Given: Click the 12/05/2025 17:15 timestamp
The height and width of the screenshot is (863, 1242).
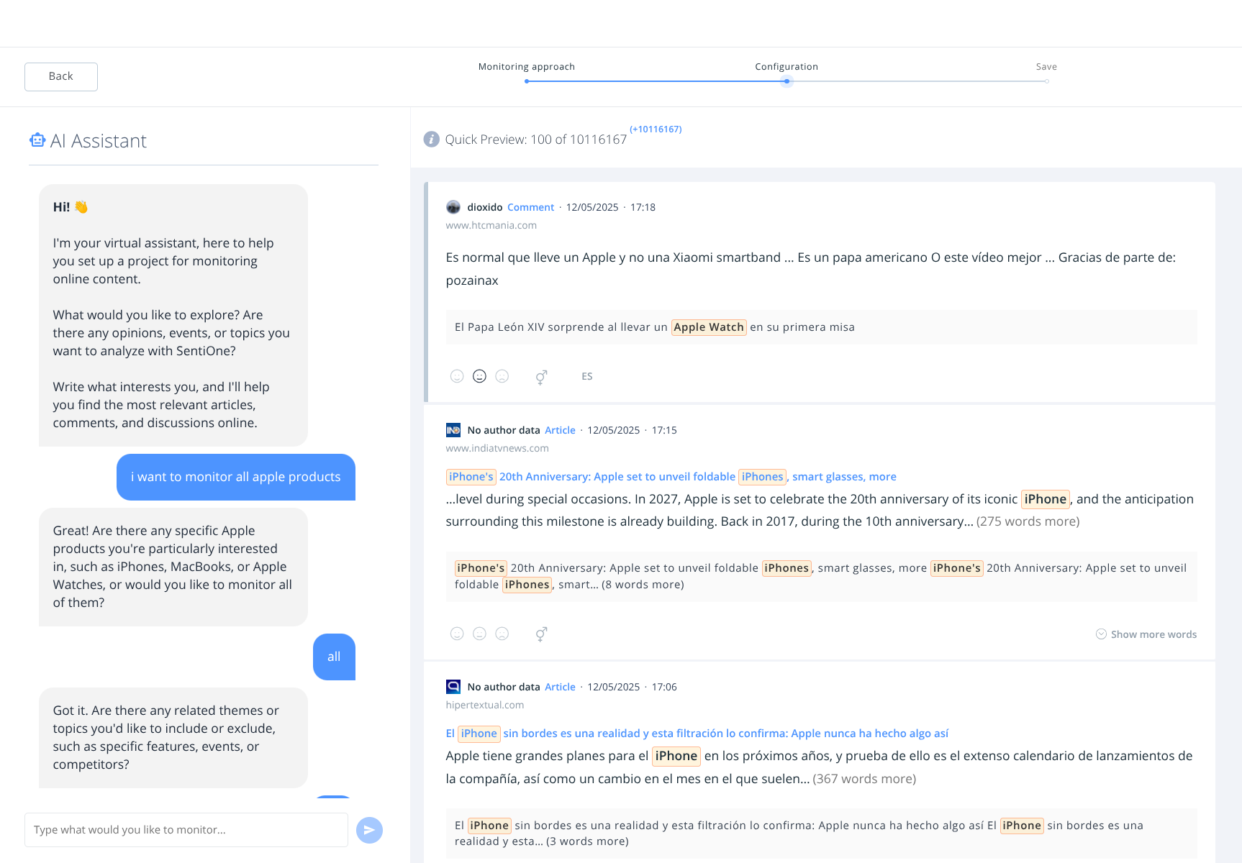Looking at the screenshot, I should (633, 430).
